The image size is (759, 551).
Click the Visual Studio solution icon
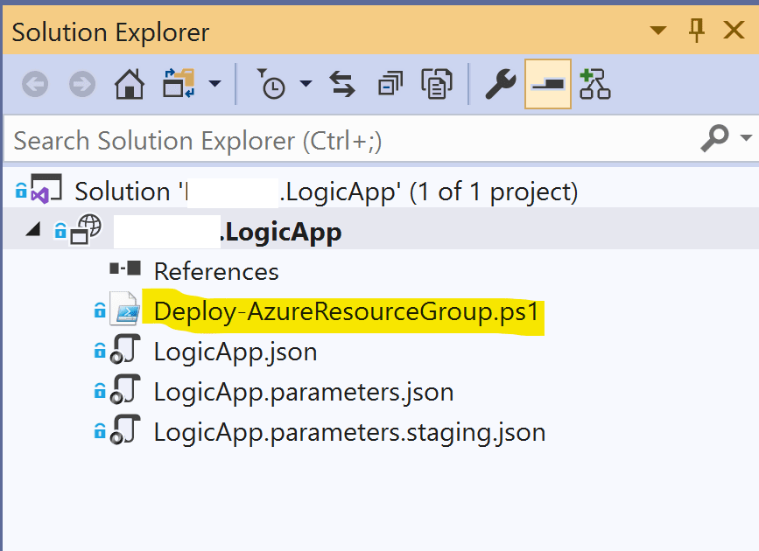[46, 188]
